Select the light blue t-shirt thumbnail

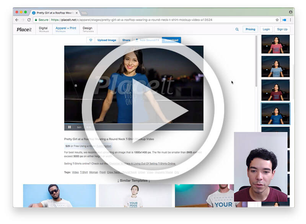tap(275, 67)
